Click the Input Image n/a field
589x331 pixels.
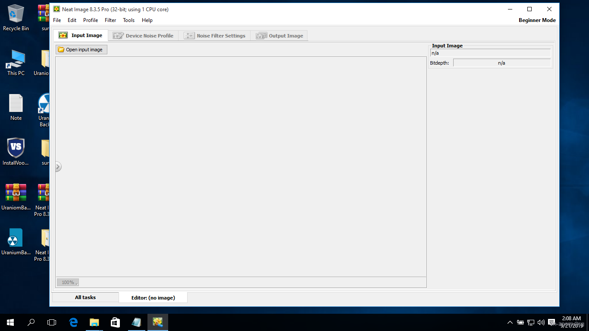click(491, 53)
